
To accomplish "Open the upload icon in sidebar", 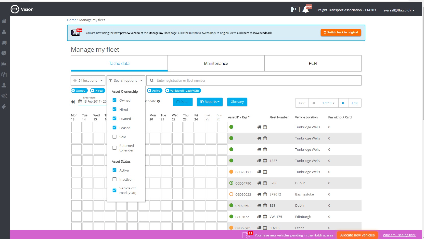I will click(x=4, y=85).
